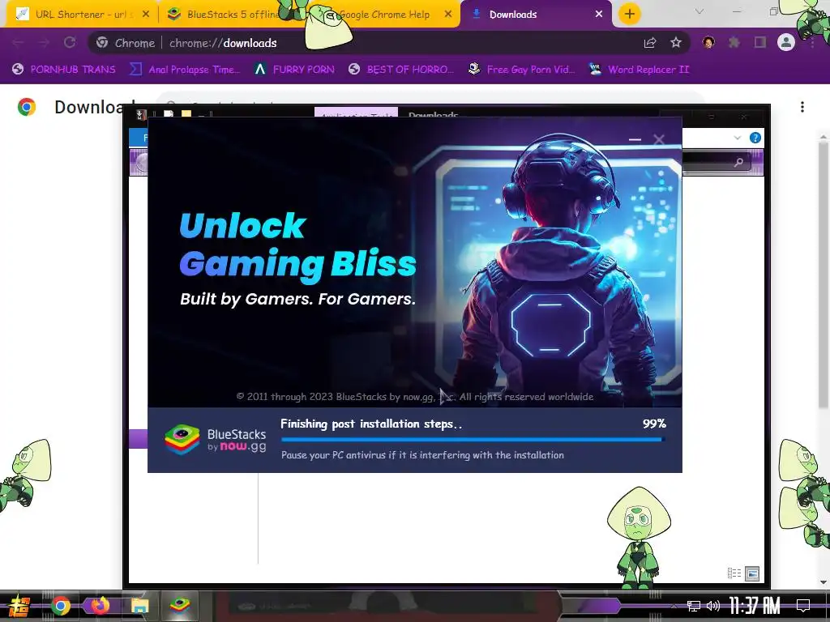Open the Chrome profile avatar menu
The height and width of the screenshot is (622, 830).
(786, 42)
